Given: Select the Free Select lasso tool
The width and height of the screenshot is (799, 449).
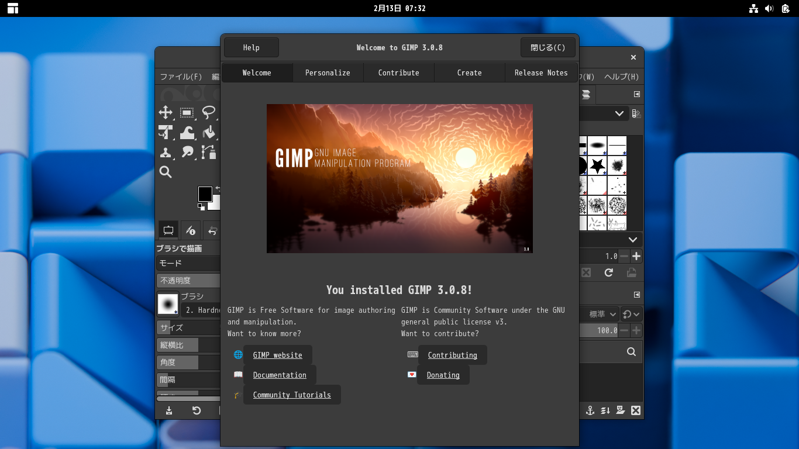Looking at the screenshot, I should click(x=209, y=113).
